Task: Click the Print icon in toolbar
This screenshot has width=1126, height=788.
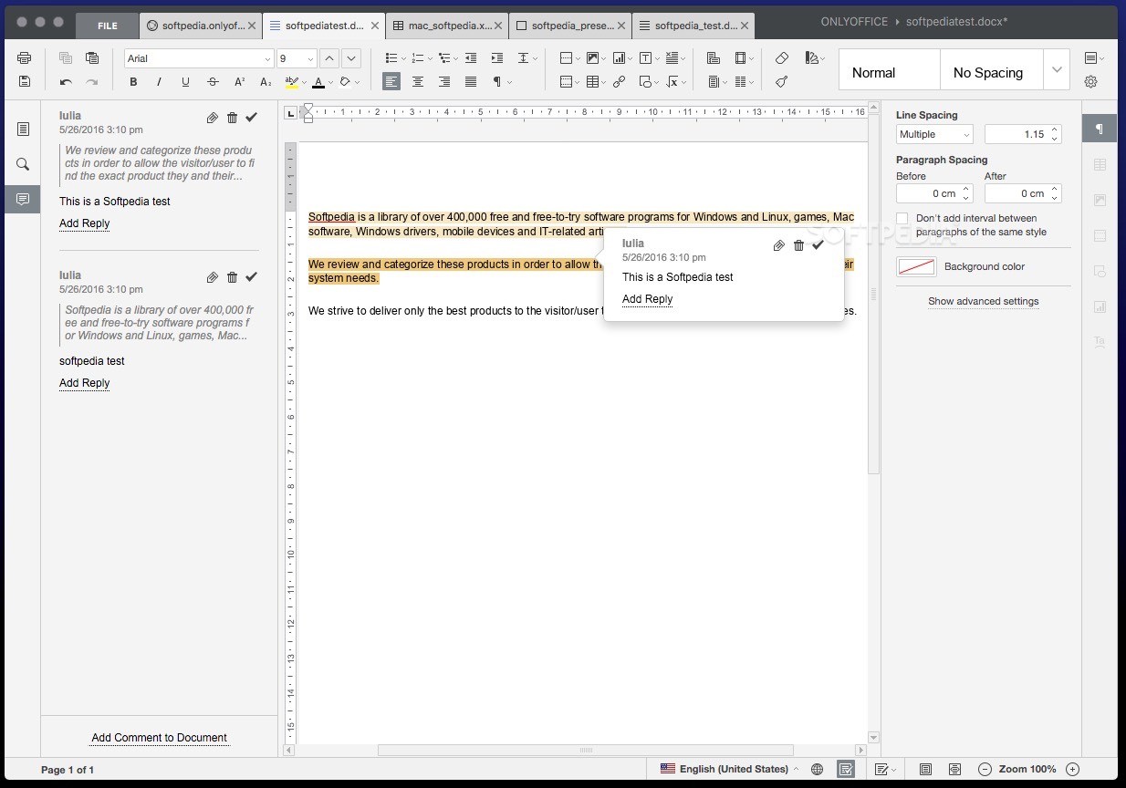Action: tap(25, 58)
